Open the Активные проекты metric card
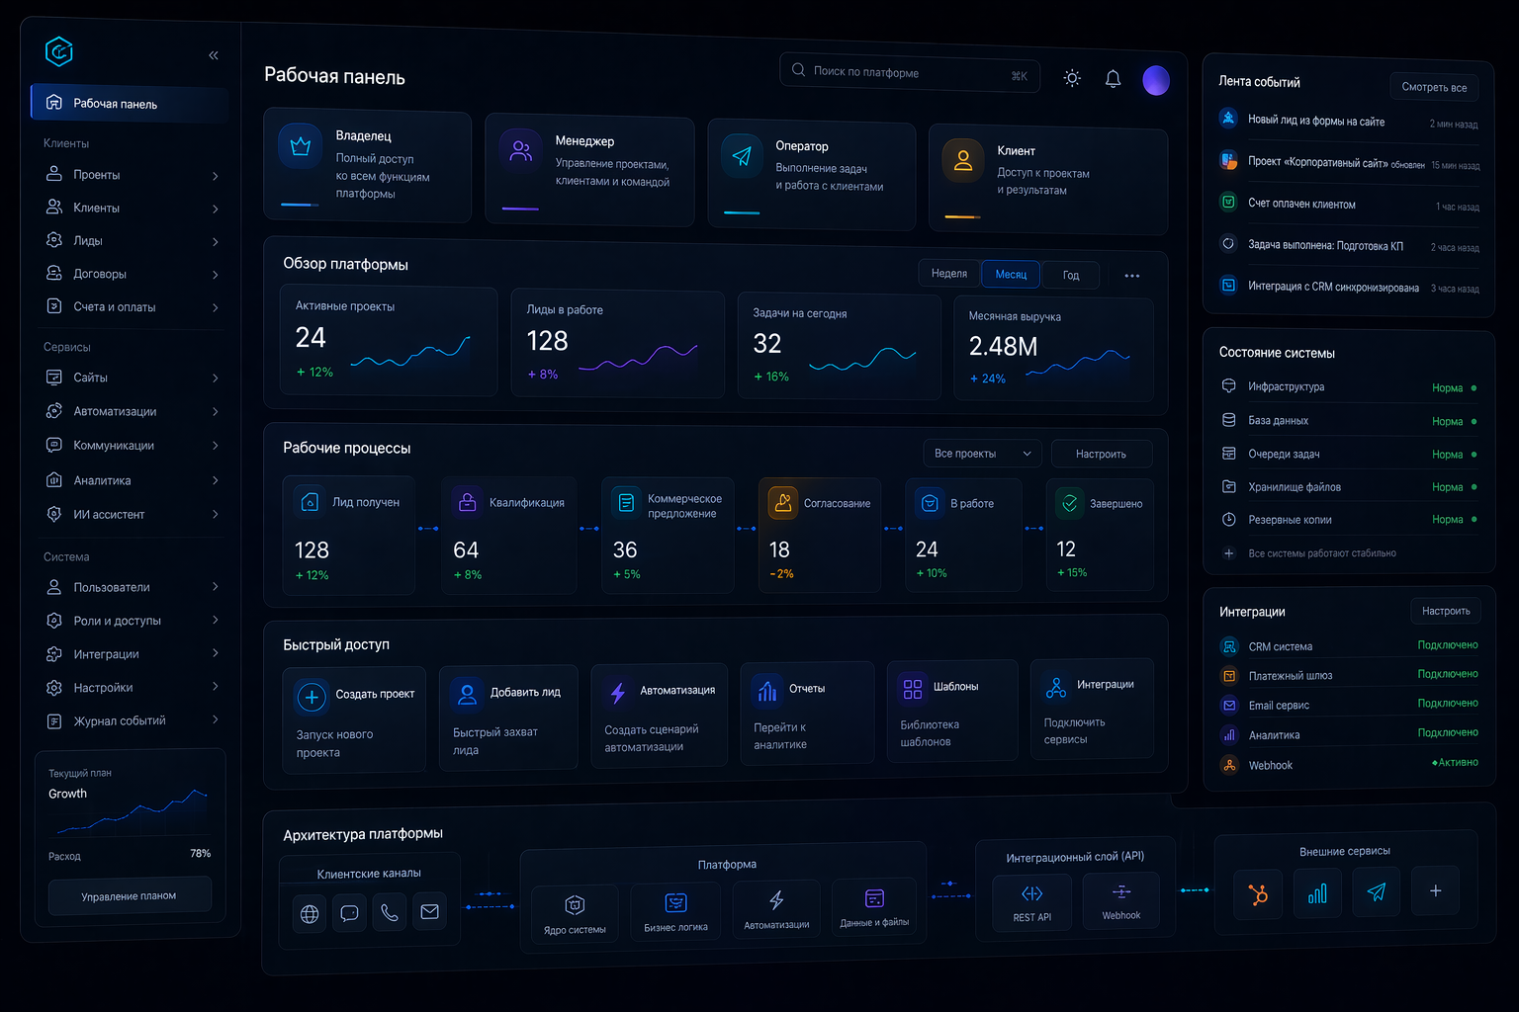This screenshot has height=1012, width=1519. [389, 340]
